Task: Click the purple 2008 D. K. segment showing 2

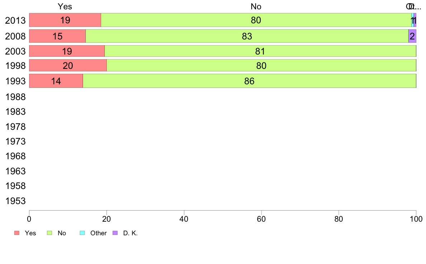Action: point(412,36)
